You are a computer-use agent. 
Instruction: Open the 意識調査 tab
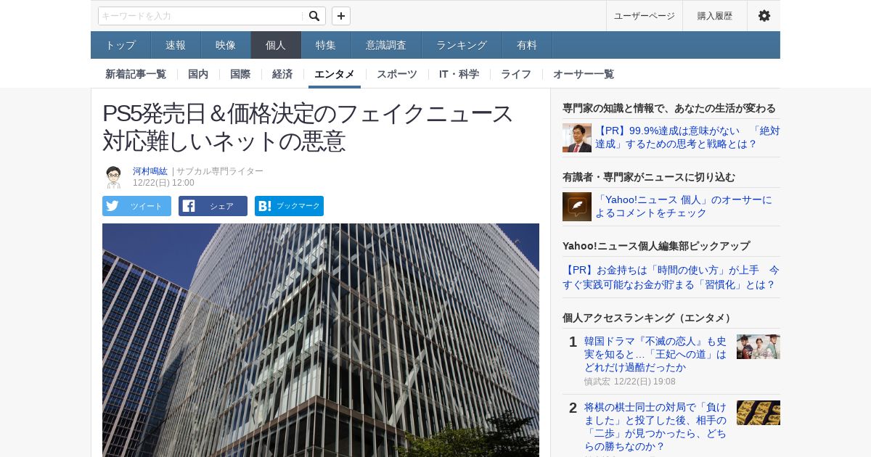coord(386,45)
